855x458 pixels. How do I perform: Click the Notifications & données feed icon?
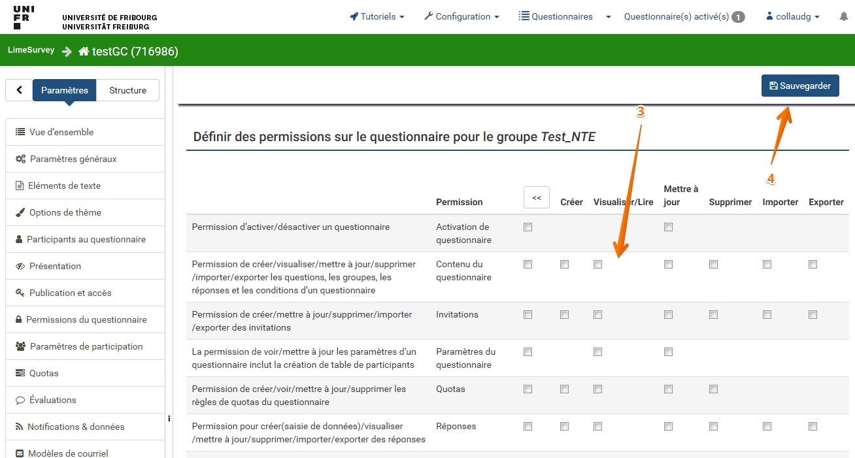(x=20, y=427)
